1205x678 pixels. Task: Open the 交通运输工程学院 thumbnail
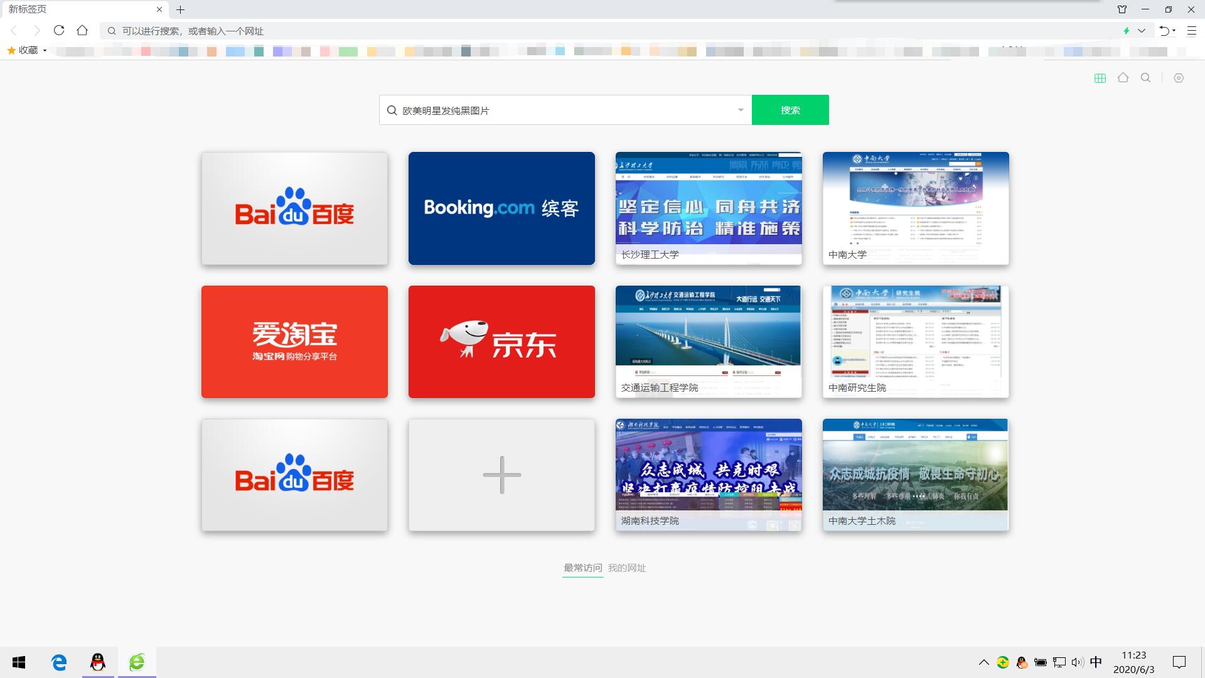pyautogui.click(x=709, y=342)
